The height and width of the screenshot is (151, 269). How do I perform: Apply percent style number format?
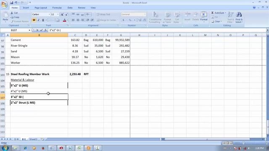click(x=130, y=20)
